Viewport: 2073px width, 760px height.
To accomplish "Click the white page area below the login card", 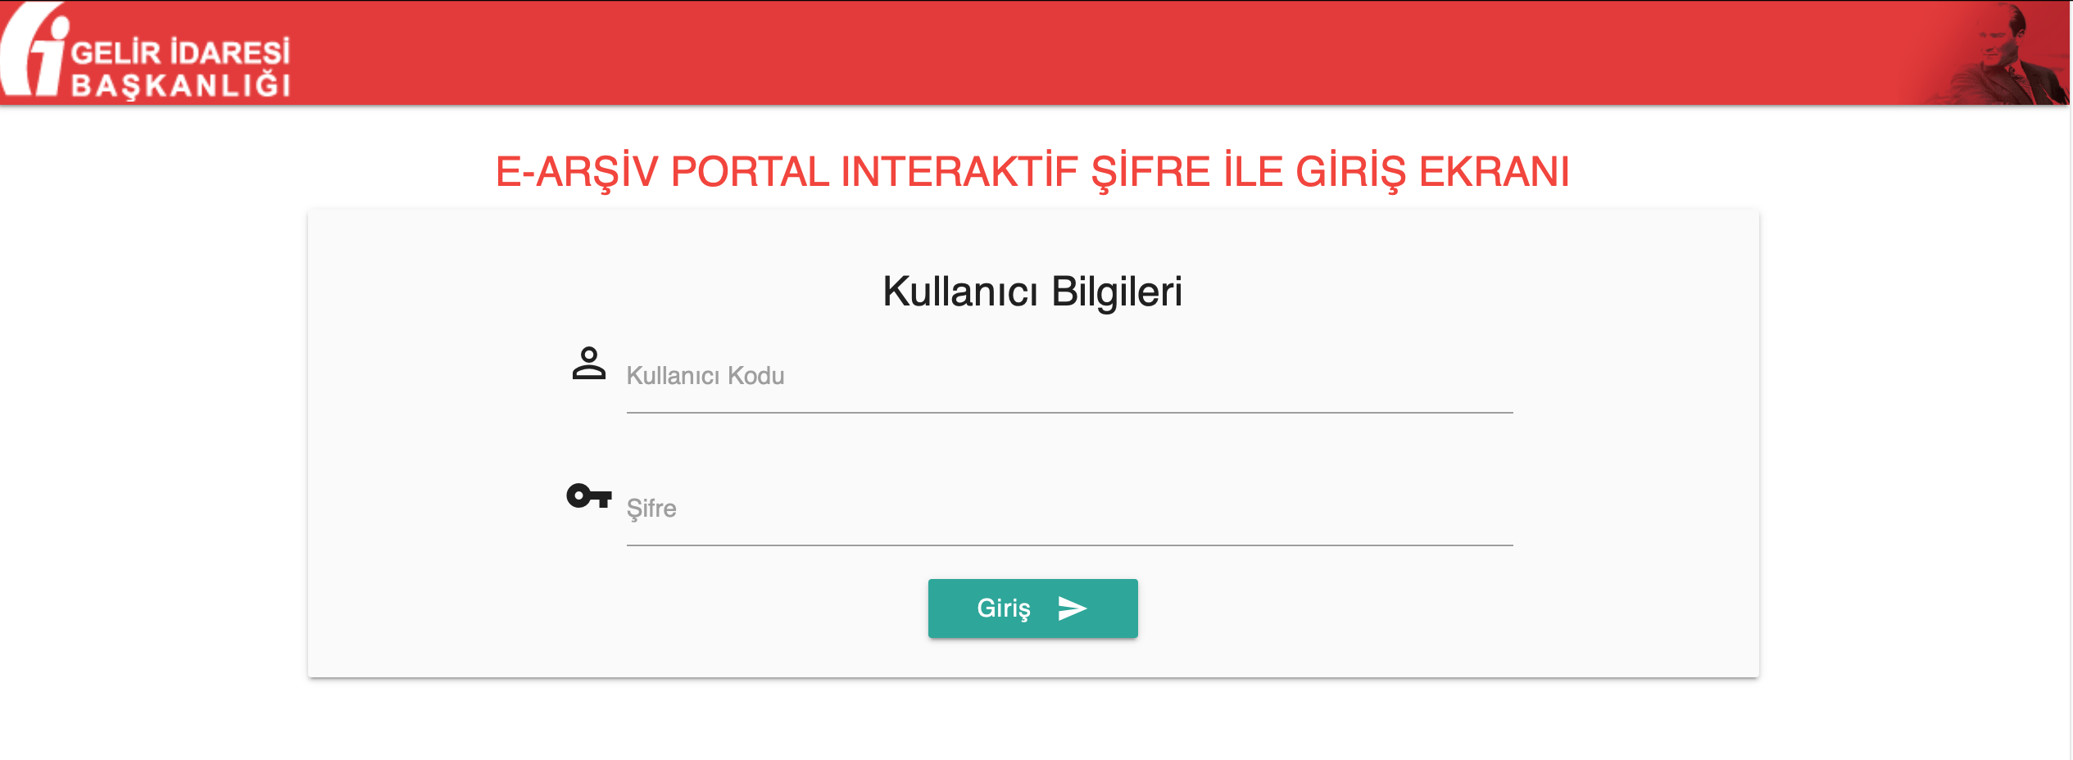I will coord(1032,721).
